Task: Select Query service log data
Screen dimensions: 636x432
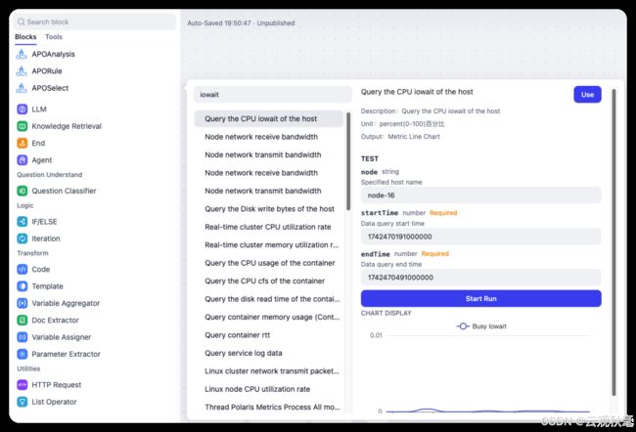Action: click(268, 354)
